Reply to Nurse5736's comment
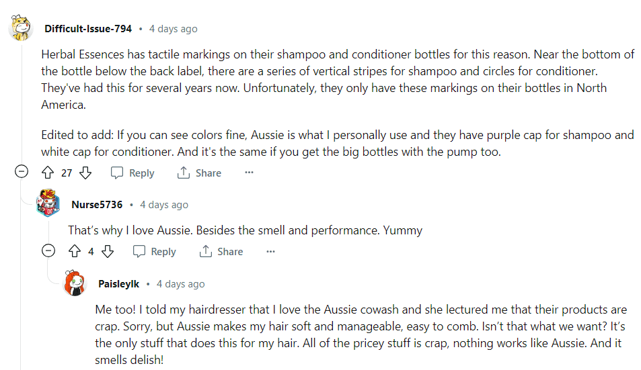 click(154, 251)
